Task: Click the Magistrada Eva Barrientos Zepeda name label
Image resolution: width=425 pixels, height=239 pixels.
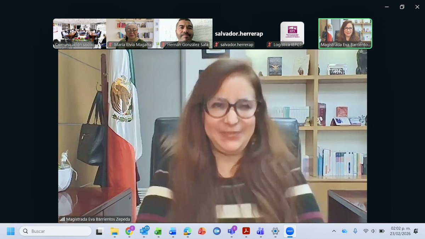Action: point(98,219)
